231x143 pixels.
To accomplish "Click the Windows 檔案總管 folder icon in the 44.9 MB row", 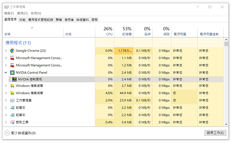I will click(12, 93).
